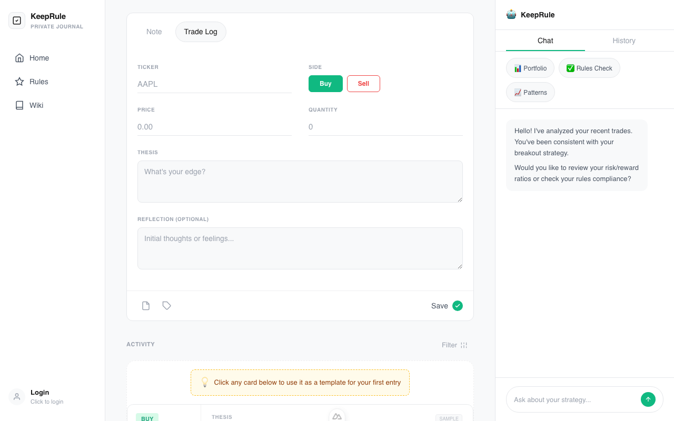
Task: Switch to the Note tab
Action: [x=154, y=32]
